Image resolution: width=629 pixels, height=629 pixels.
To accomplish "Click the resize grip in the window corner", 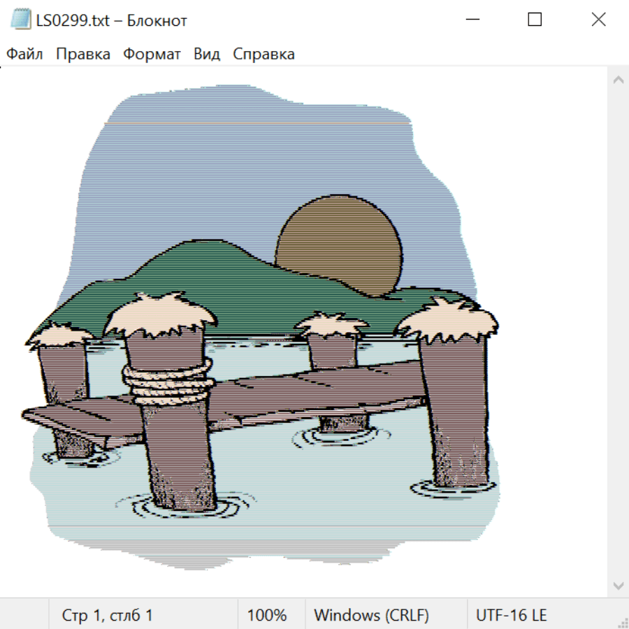I will pyautogui.click(x=622, y=622).
